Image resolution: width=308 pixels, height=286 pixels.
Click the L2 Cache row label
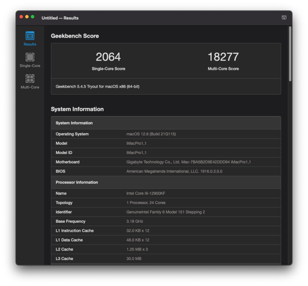(64, 249)
